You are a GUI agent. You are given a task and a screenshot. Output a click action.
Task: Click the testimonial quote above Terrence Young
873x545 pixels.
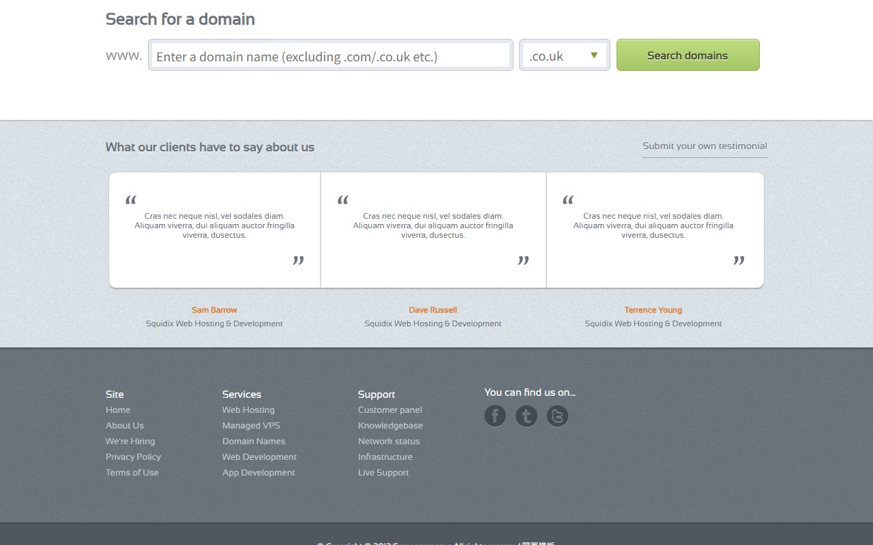point(653,225)
